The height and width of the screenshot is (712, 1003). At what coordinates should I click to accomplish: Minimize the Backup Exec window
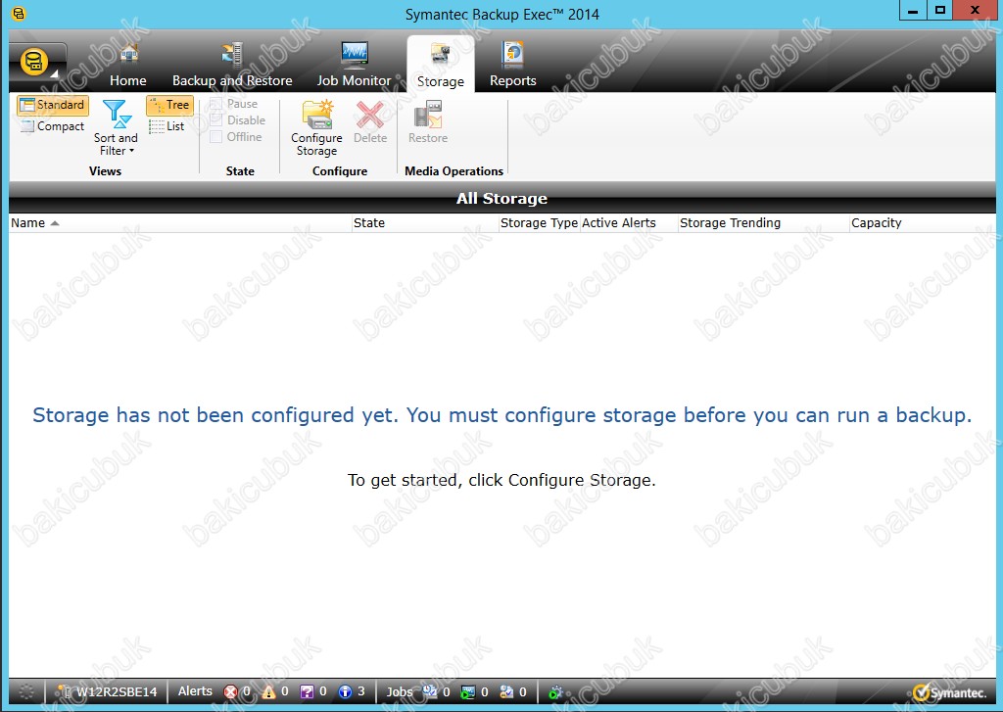pos(913,11)
